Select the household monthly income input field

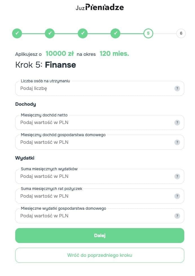coord(85,142)
